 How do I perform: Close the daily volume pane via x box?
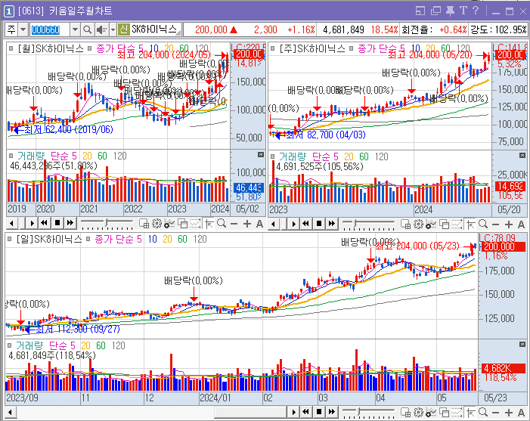[x=522, y=345]
